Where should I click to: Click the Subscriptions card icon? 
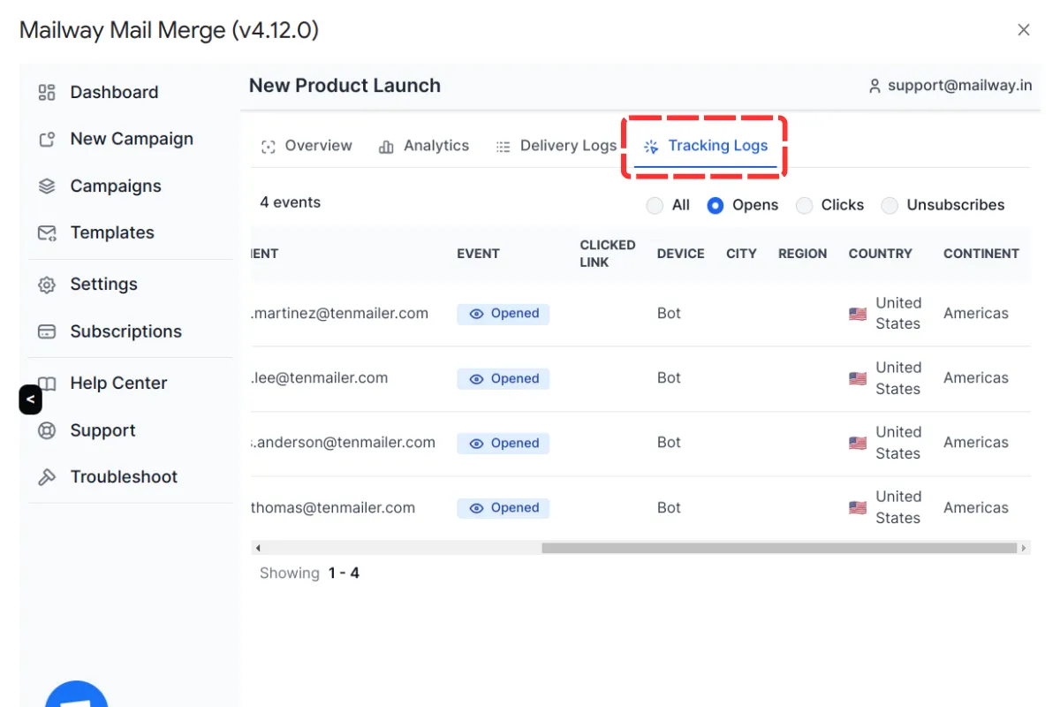47,332
